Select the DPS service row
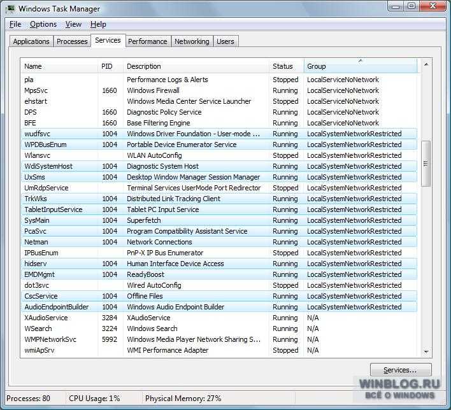The width and height of the screenshot is (451, 410). (218, 112)
